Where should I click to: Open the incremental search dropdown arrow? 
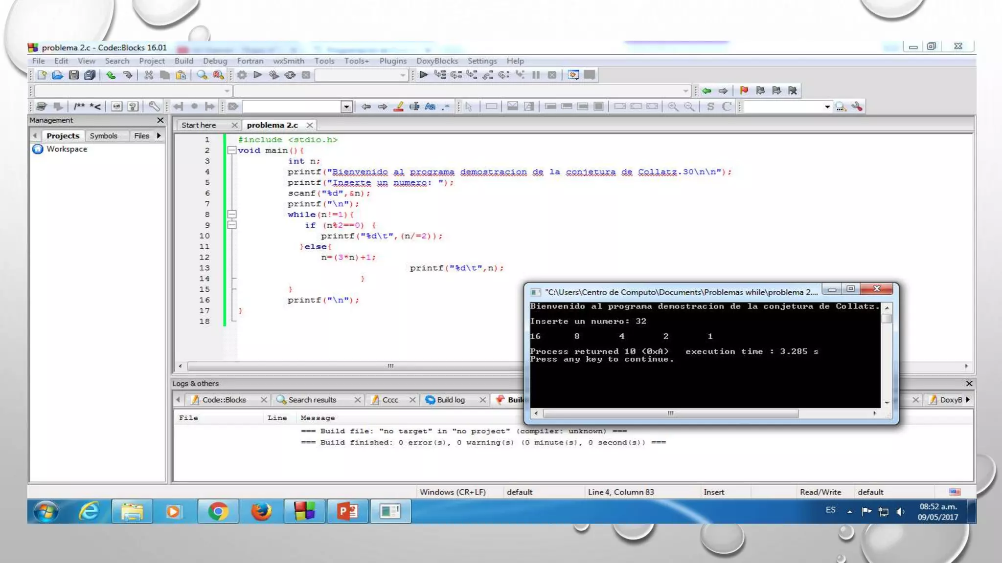point(346,107)
